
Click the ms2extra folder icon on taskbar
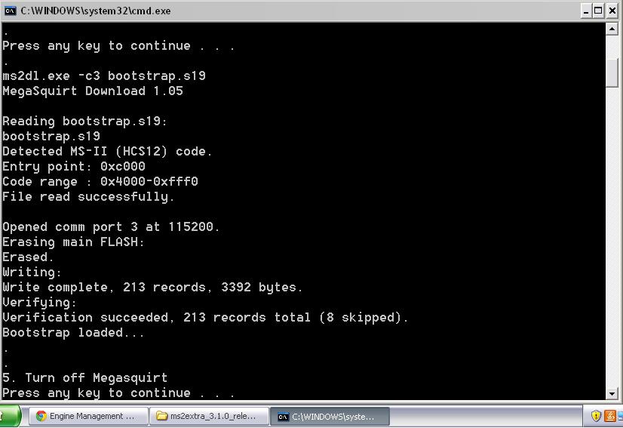click(161, 416)
